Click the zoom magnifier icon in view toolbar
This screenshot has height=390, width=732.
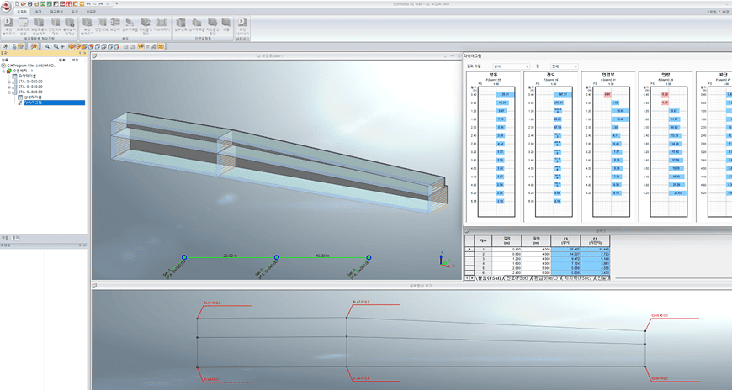coord(47,45)
